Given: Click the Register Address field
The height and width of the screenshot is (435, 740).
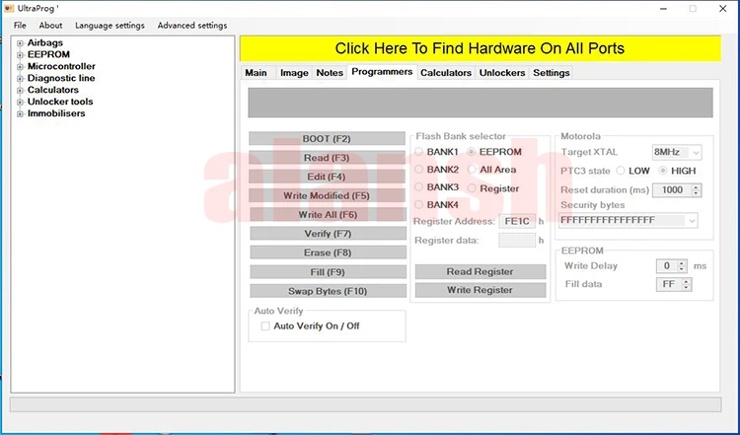Looking at the screenshot, I should click(517, 221).
